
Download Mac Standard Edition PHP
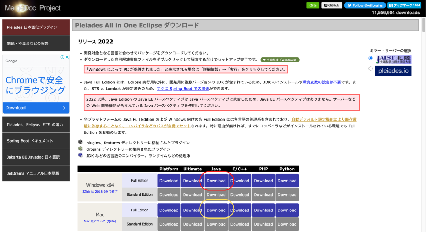coord(263,224)
